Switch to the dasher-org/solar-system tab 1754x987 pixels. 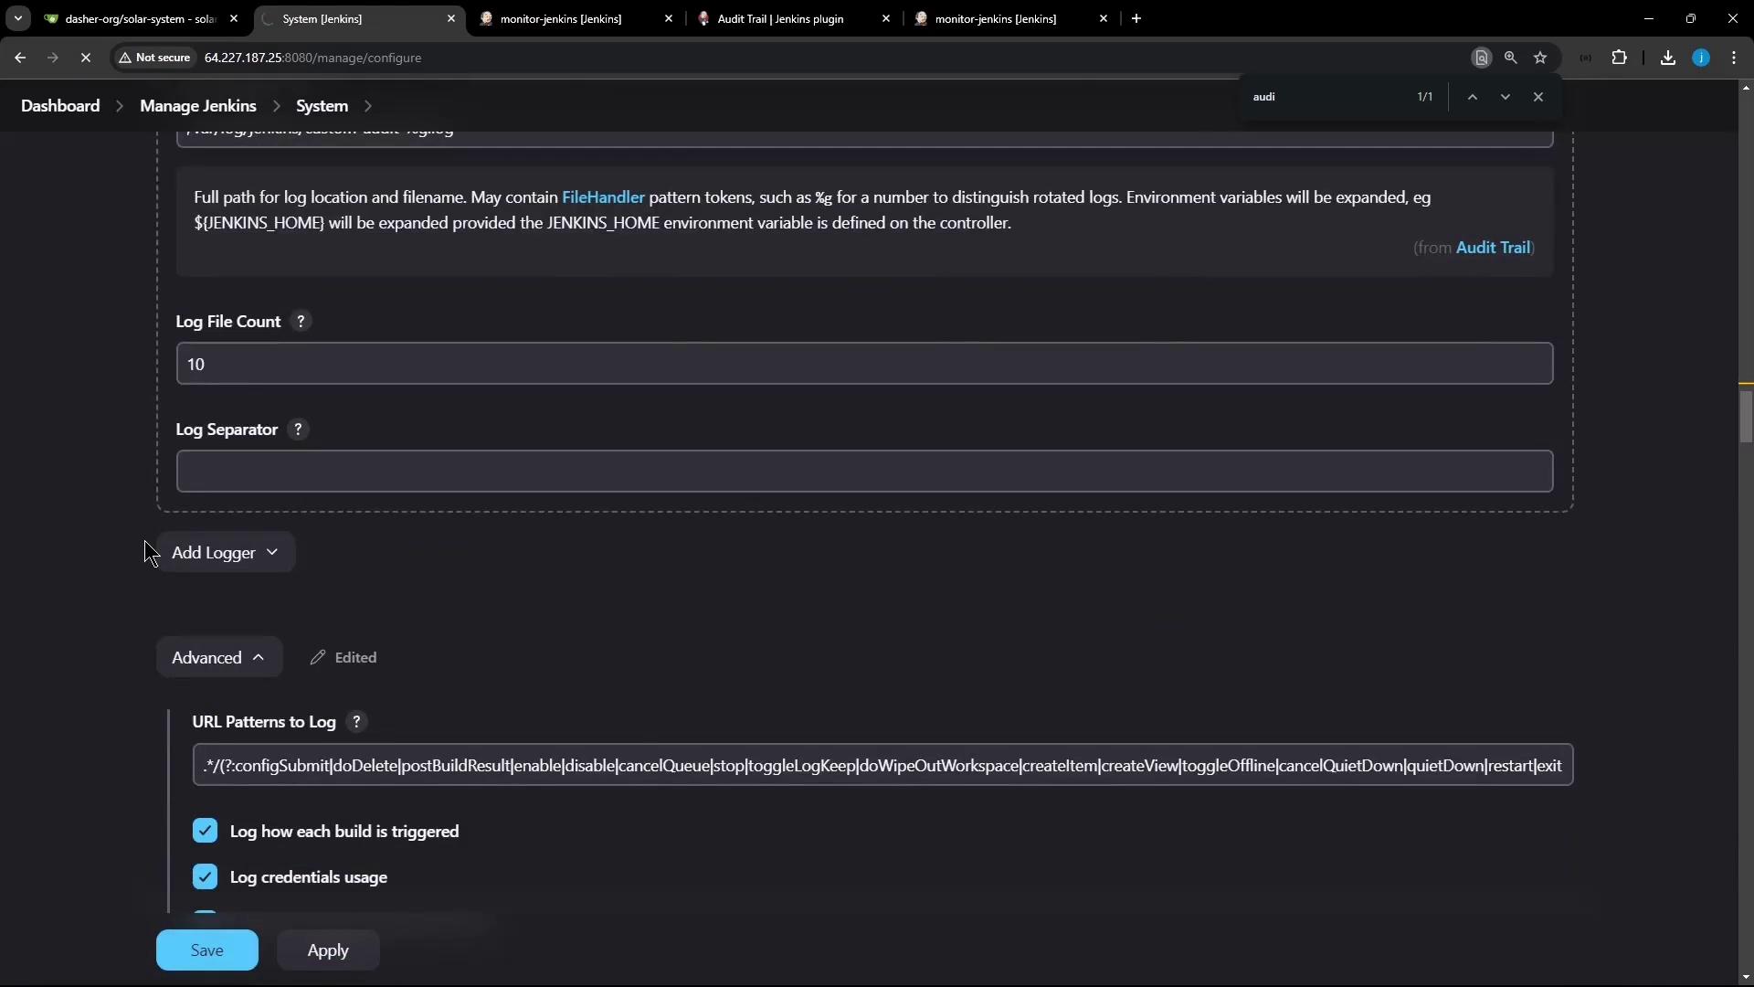[x=137, y=18]
